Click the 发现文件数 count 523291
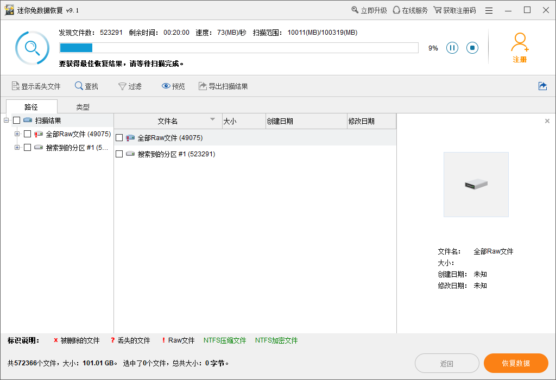The width and height of the screenshot is (556, 380). pyautogui.click(x=111, y=33)
